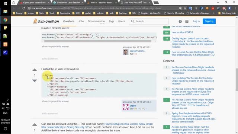
Task: Open the Funny bookmarks folder
Action: [17, 13]
